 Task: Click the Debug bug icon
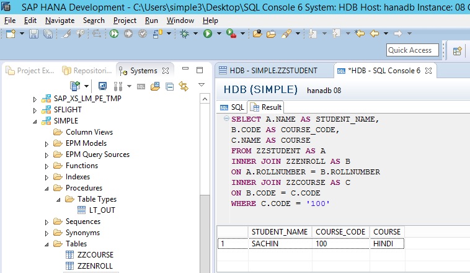tap(184, 34)
